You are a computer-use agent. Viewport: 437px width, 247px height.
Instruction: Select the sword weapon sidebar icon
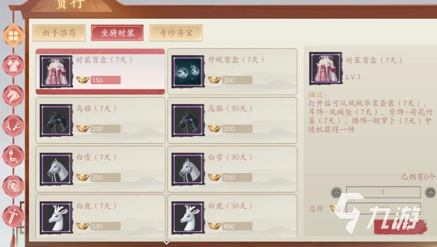click(x=13, y=216)
